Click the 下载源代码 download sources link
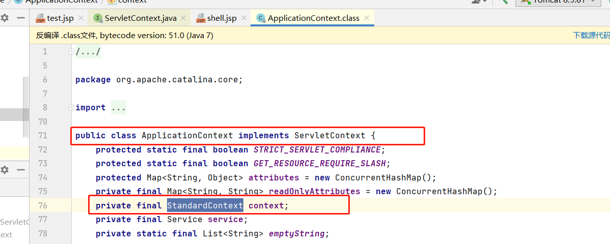The height and width of the screenshot is (244, 610). (591, 35)
